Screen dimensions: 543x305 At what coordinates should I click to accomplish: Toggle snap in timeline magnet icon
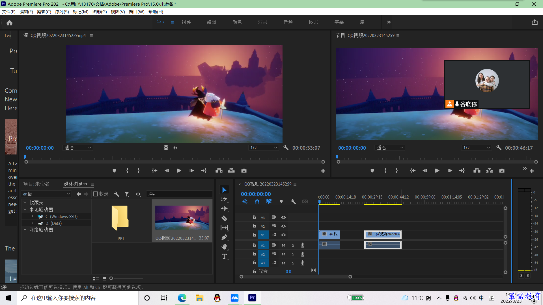[x=257, y=201]
